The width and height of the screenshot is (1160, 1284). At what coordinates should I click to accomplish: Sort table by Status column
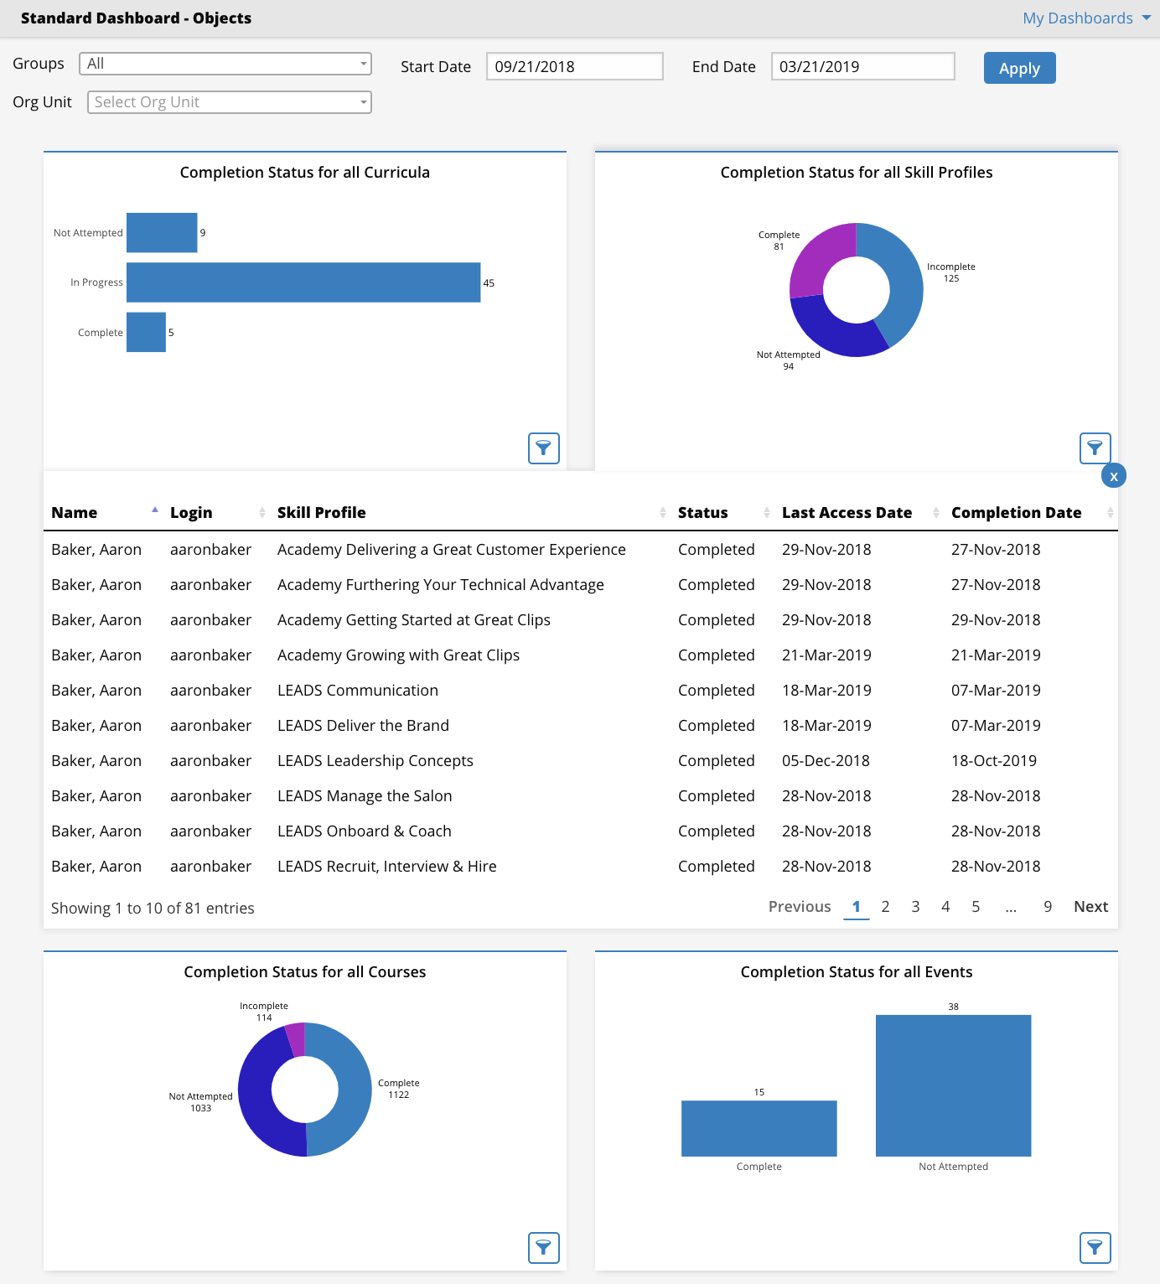pyautogui.click(x=702, y=513)
